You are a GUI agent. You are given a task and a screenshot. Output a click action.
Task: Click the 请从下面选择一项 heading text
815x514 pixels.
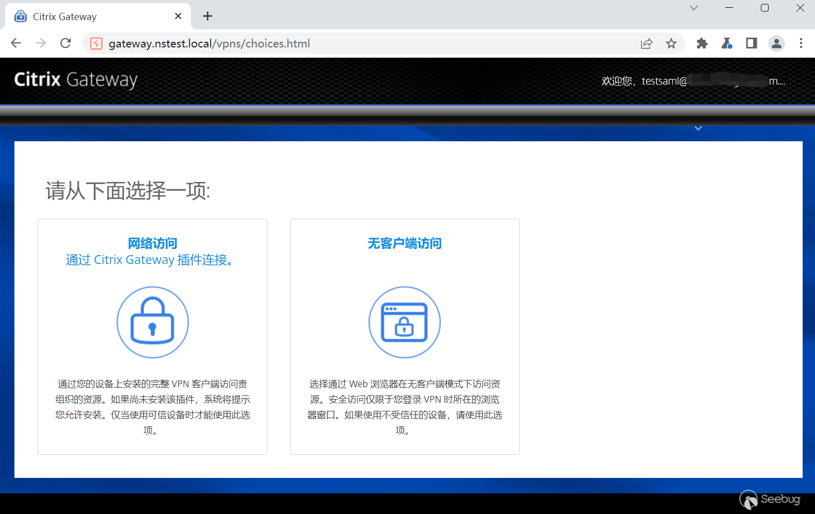[x=128, y=191]
